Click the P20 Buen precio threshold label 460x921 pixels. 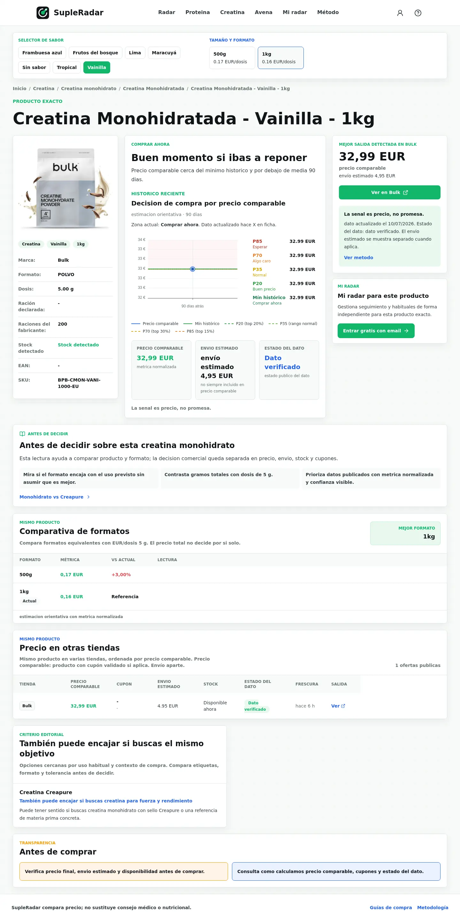264,286
